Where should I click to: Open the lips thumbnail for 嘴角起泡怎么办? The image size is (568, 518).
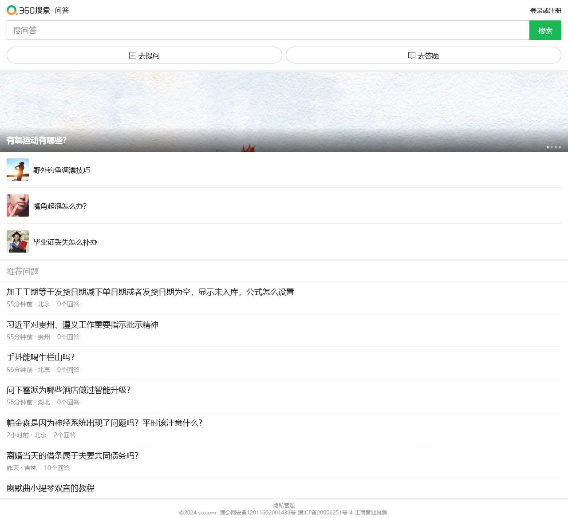(x=18, y=206)
